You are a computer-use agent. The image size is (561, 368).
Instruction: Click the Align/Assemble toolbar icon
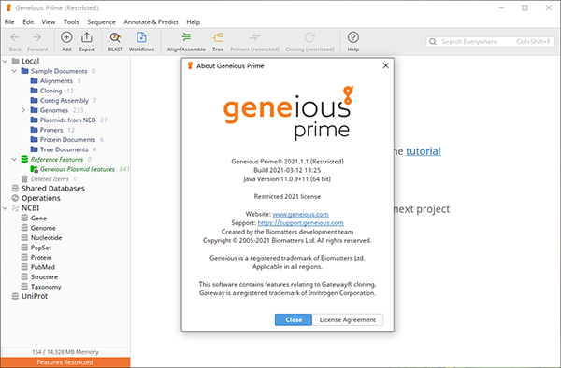coord(186,37)
